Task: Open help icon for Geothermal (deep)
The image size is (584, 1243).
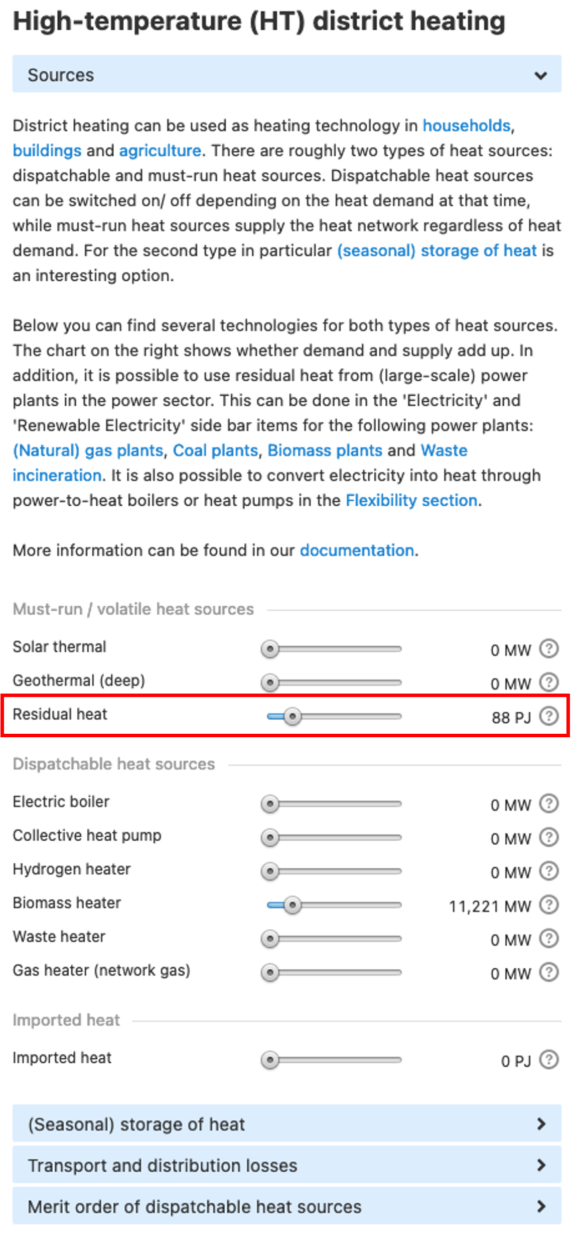Action: 548,682
